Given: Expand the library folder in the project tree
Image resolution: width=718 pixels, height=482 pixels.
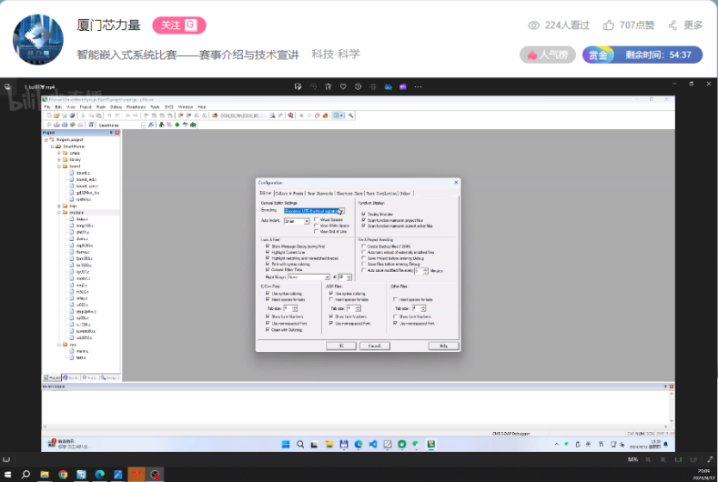Looking at the screenshot, I should 59,160.
